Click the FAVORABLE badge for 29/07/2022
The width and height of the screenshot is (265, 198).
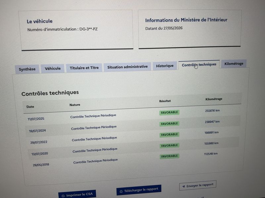point(169,135)
